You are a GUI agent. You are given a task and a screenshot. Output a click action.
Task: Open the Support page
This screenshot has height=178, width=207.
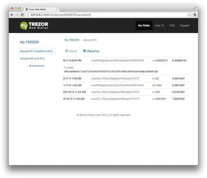[x=185, y=26]
